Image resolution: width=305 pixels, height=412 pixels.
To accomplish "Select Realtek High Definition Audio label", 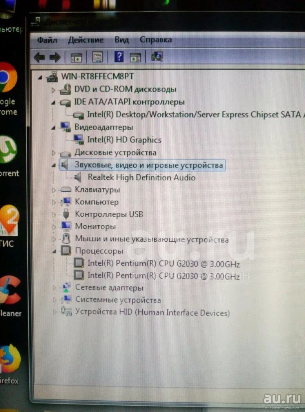I will [142, 177].
